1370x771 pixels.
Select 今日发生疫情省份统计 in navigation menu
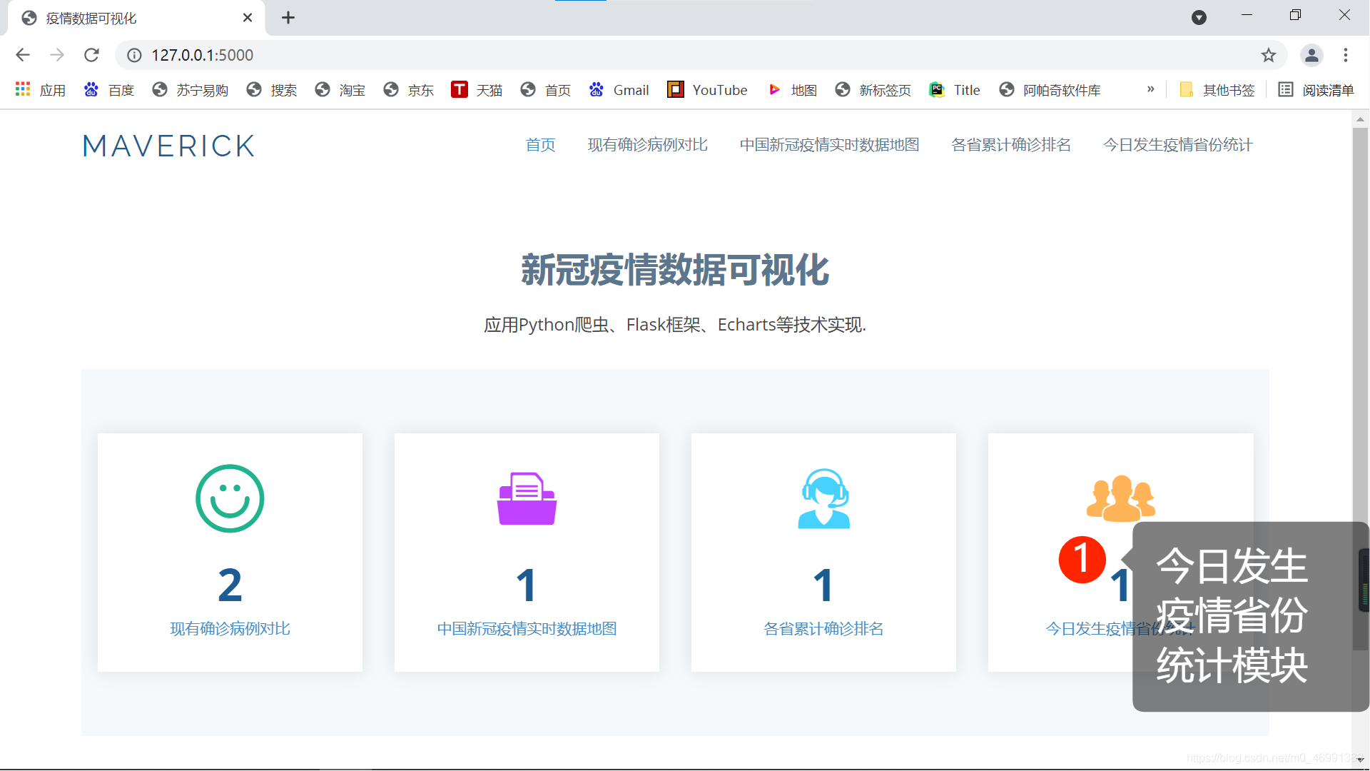click(x=1178, y=145)
